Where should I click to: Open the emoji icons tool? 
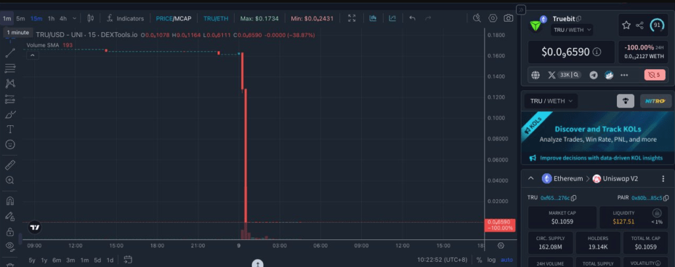[10, 144]
